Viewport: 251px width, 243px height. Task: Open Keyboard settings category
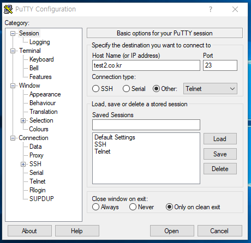click(x=41, y=59)
